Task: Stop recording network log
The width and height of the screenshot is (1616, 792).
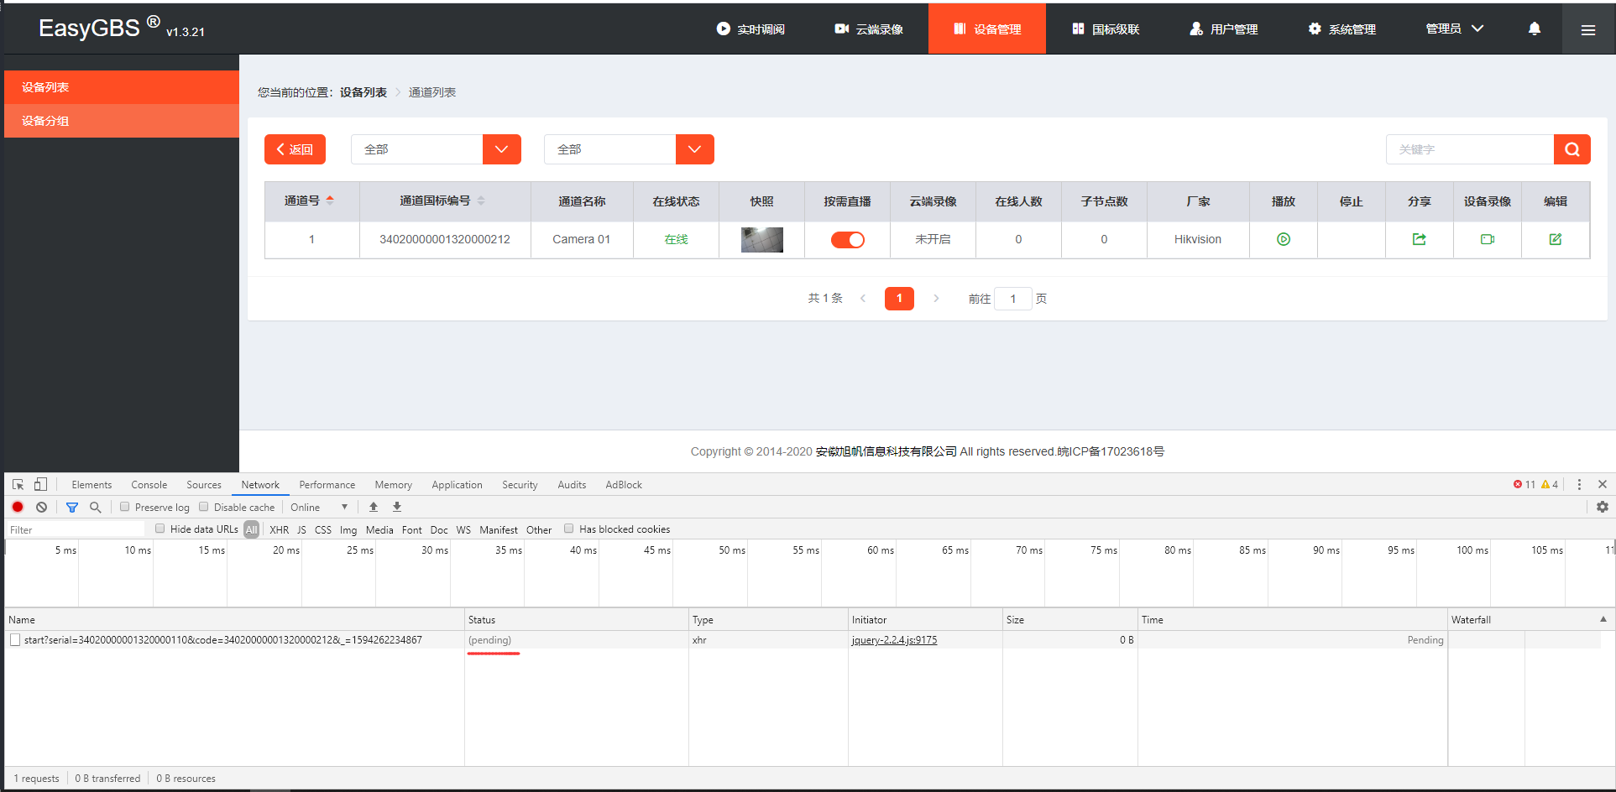Action: click(18, 507)
